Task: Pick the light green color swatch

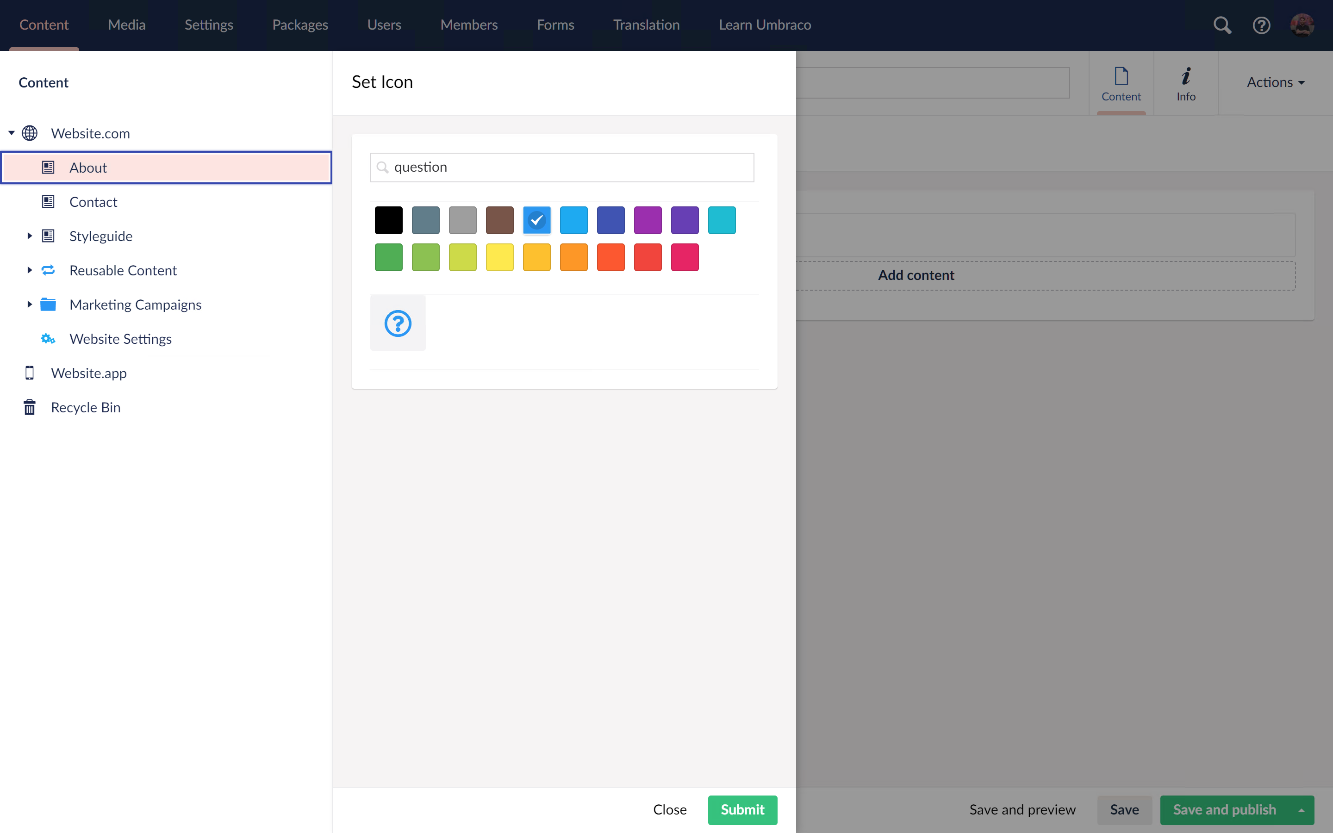Action: 426,257
